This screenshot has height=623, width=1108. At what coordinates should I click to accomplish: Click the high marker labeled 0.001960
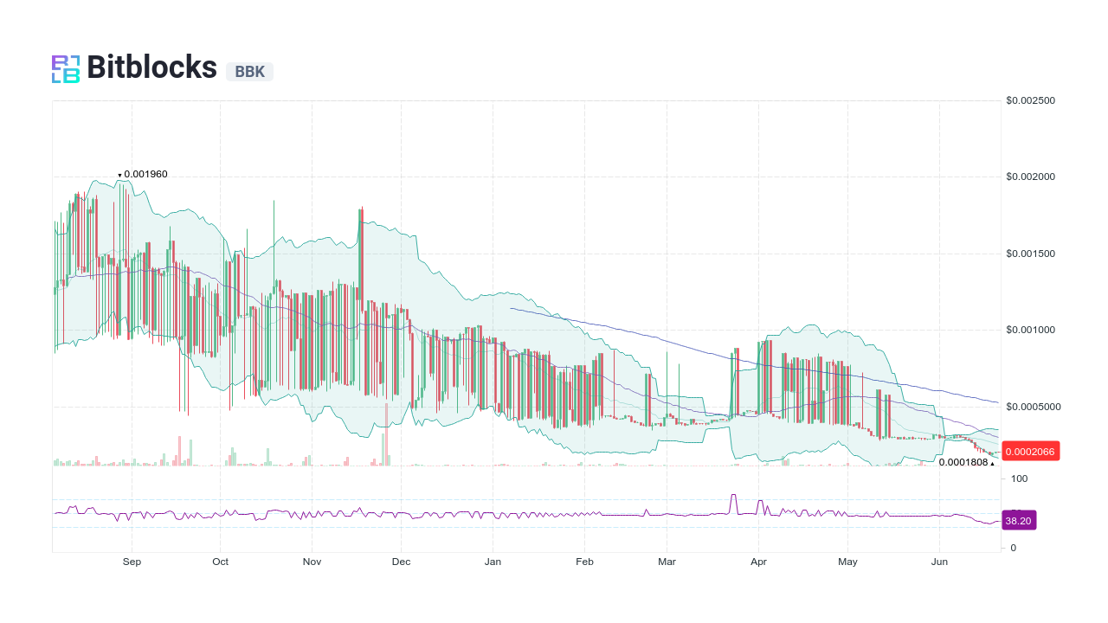pos(143,174)
